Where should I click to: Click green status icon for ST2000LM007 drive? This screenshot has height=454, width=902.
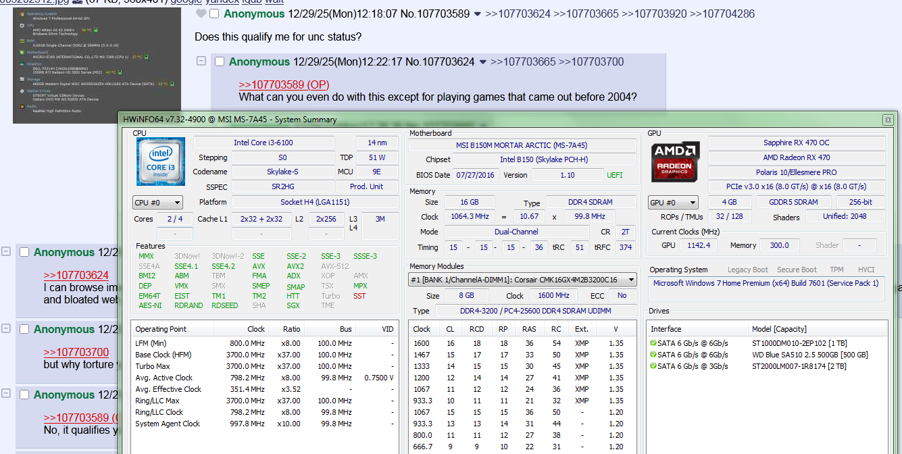[653, 366]
